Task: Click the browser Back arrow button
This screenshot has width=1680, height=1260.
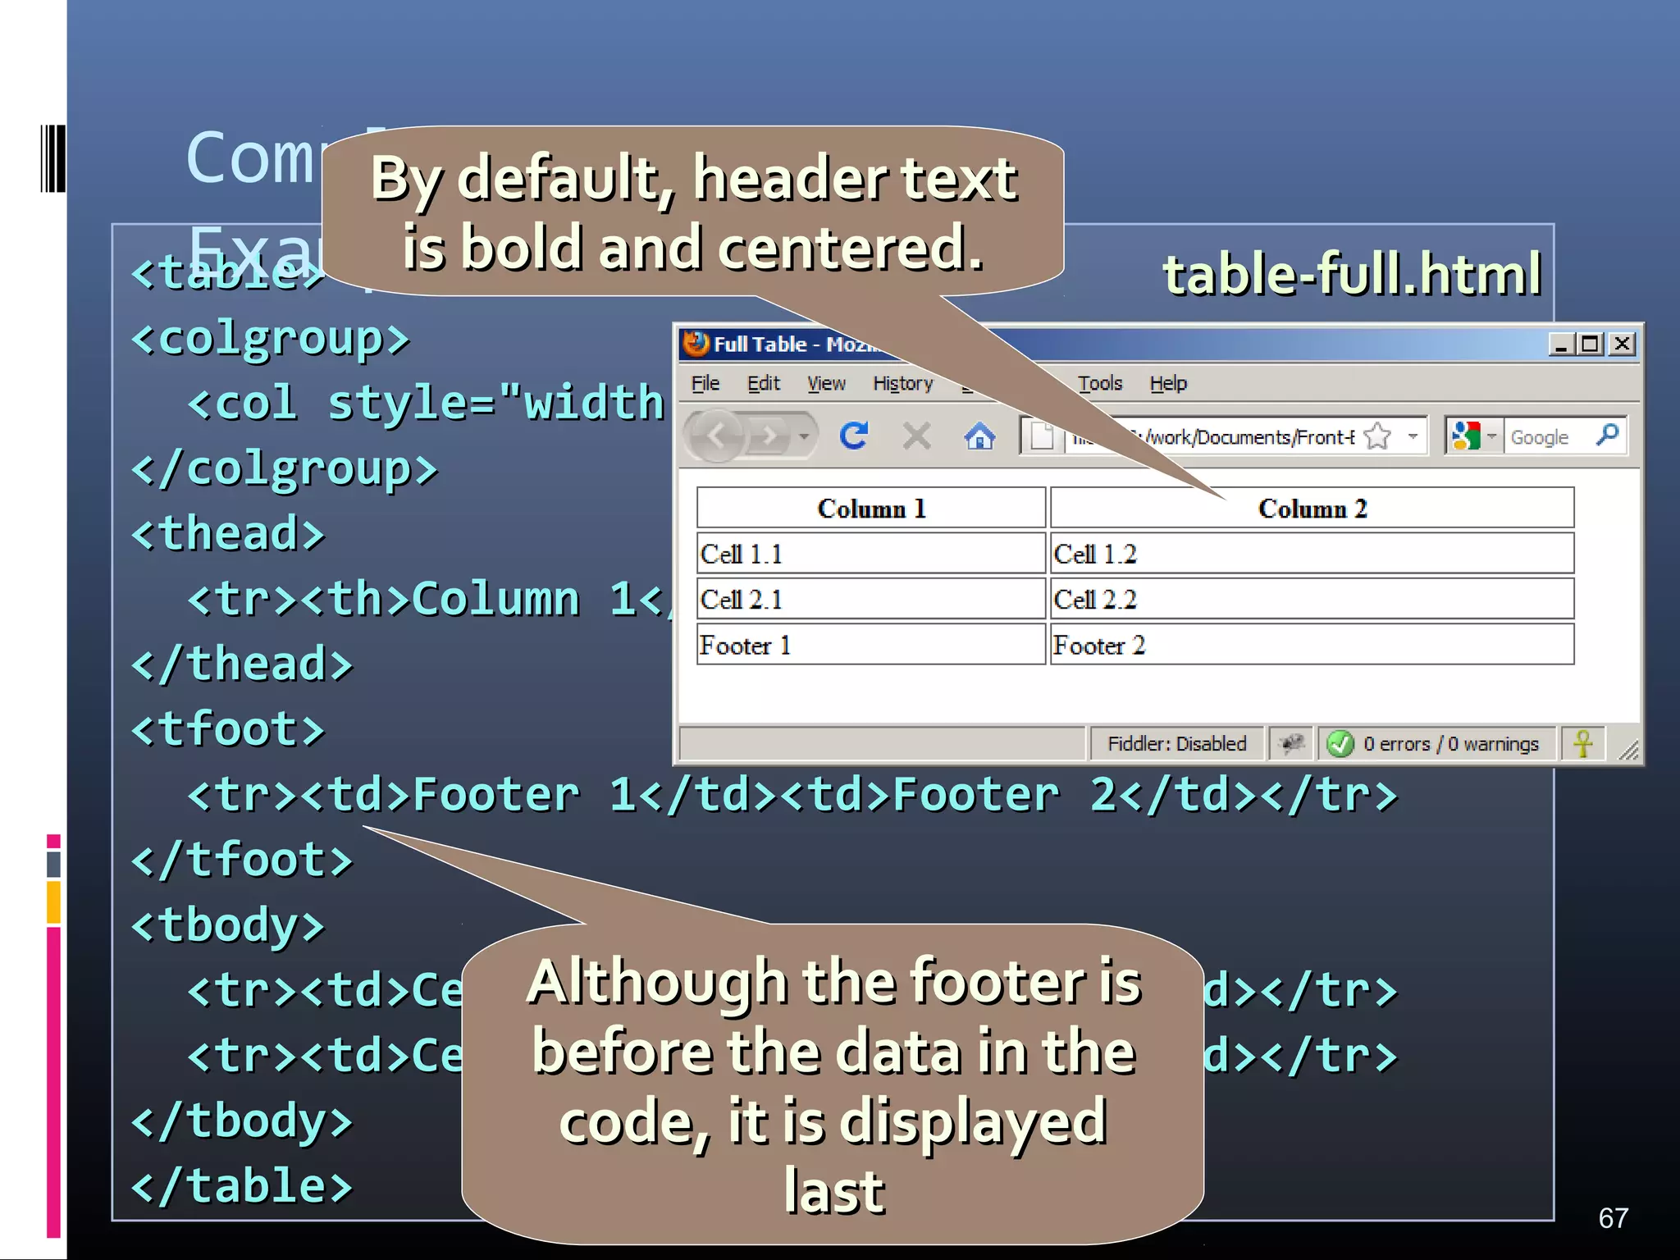Action: click(715, 436)
